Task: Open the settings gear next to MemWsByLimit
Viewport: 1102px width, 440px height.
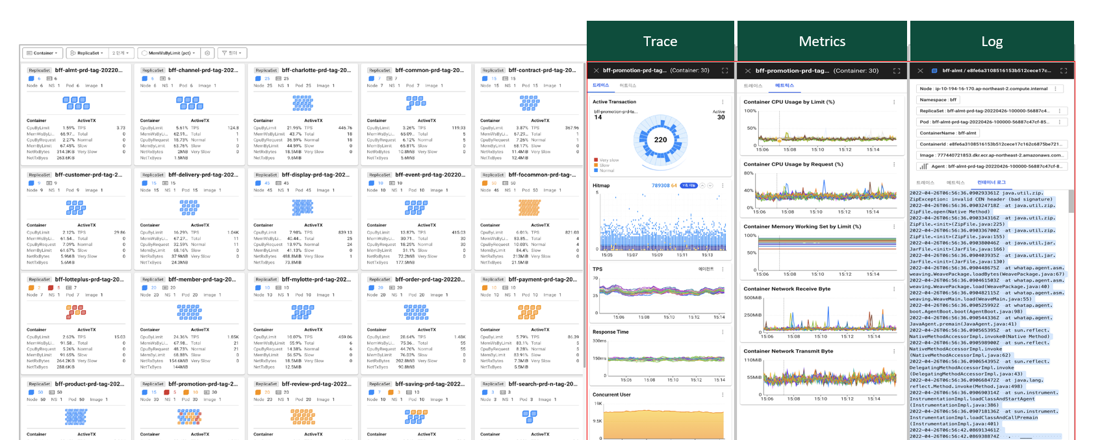Action: click(x=207, y=53)
